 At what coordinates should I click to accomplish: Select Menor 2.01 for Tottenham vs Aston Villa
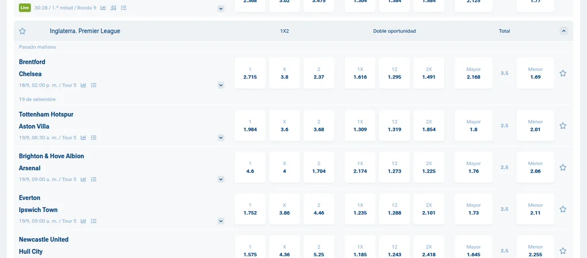tap(535, 126)
